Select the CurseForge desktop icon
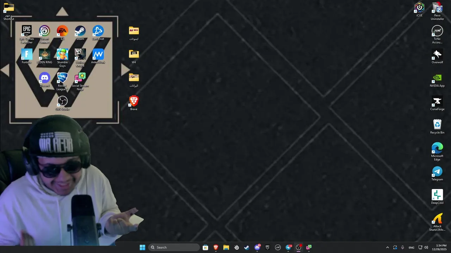Viewport: 451px width, 253px height. pyautogui.click(x=437, y=103)
